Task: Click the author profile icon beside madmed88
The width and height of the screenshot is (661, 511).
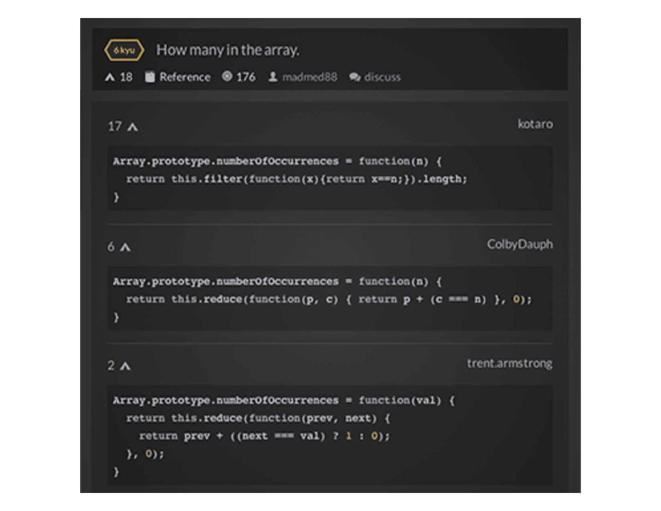Action: [273, 77]
